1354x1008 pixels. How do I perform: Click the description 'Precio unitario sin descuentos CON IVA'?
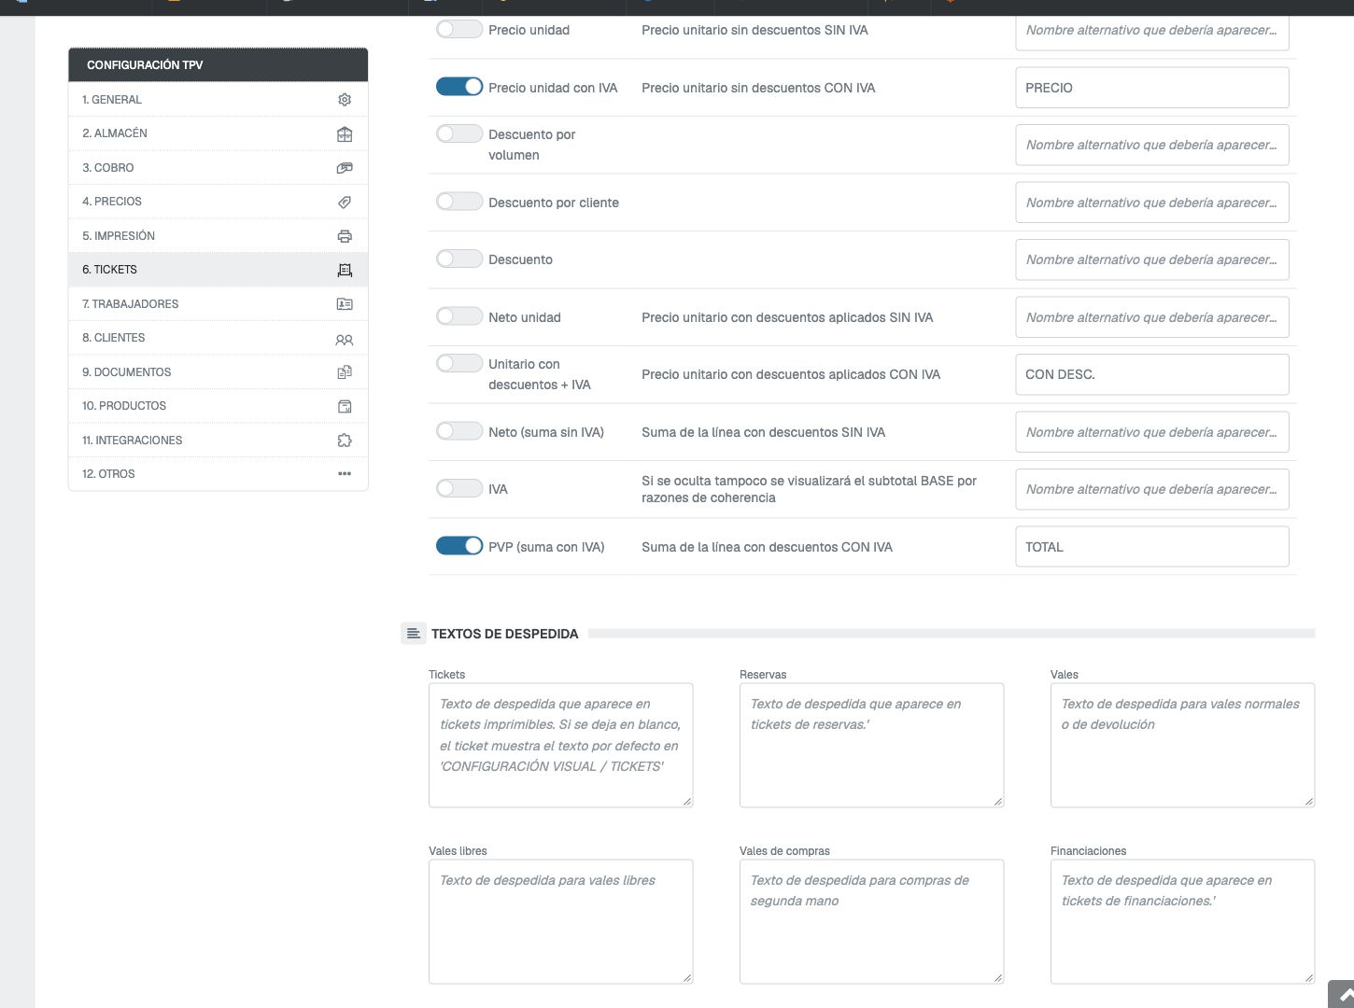(x=758, y=88)
